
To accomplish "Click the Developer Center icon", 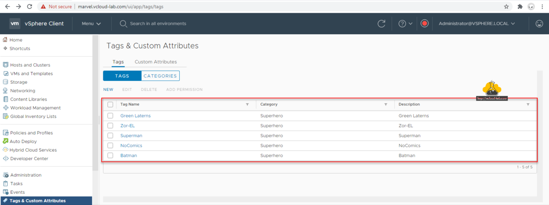I will point(5,158).
